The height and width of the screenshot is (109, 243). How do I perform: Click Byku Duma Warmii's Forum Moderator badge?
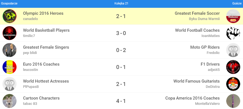(233, 16)
